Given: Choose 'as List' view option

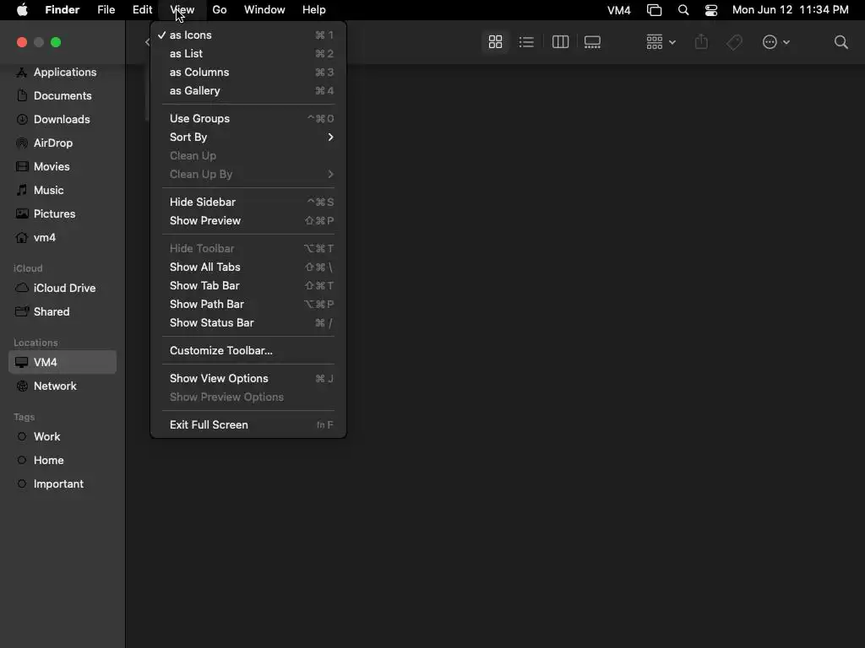Looking at the screenshot, I should (x=248, y=54).
